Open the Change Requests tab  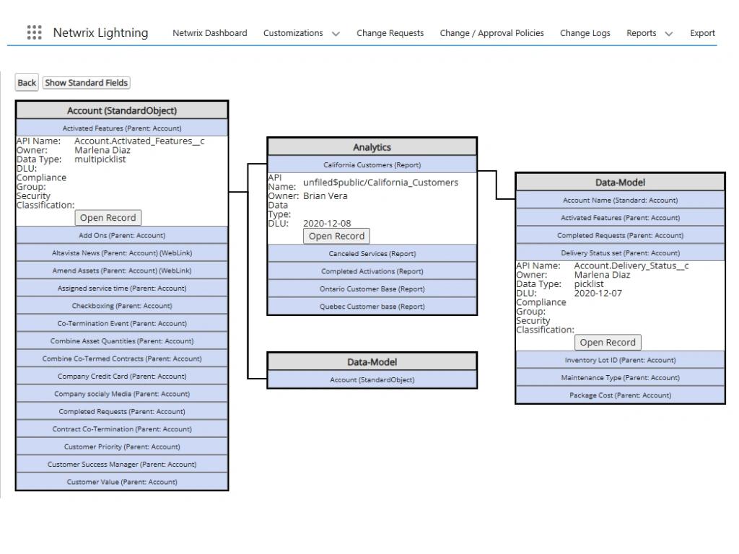coord(390,32)
